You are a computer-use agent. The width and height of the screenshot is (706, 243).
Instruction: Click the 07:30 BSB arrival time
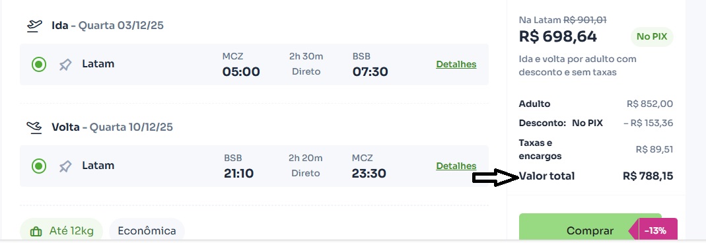point(370,71)
